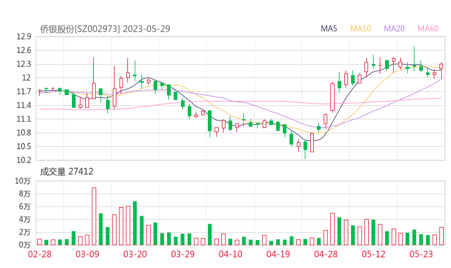451x268 pixels.
Task: Click the 03-29 date axis label
Action: 183,254
